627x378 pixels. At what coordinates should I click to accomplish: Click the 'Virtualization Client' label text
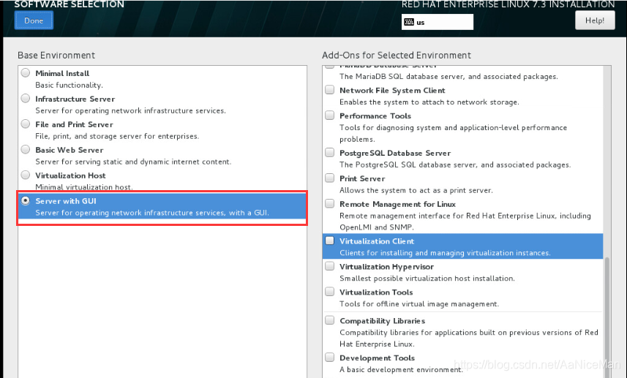click(x=377, y=241)
